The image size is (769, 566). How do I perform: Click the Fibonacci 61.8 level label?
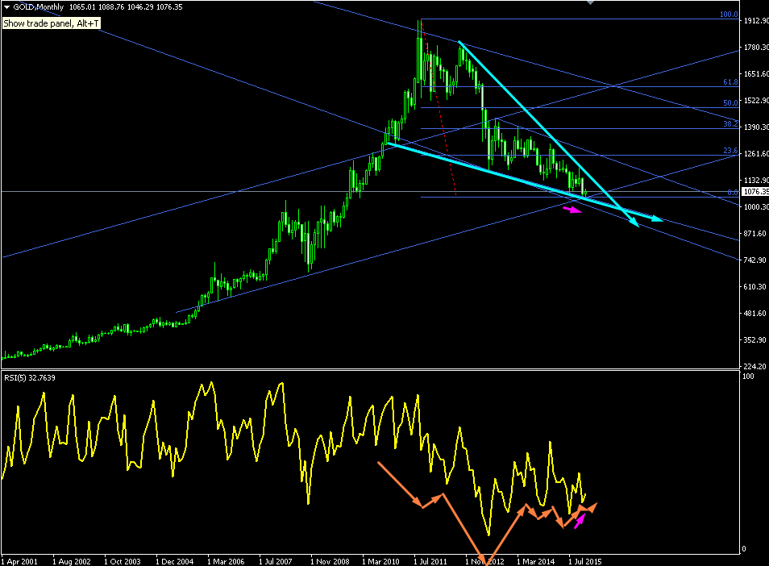click(x=730, y=82)
